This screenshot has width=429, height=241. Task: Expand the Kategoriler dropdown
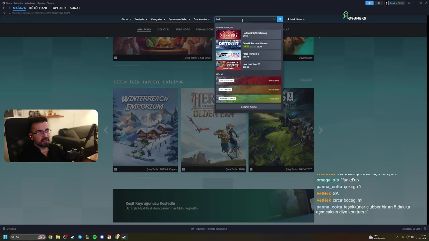pyautogui.click(x=158, y=19)
